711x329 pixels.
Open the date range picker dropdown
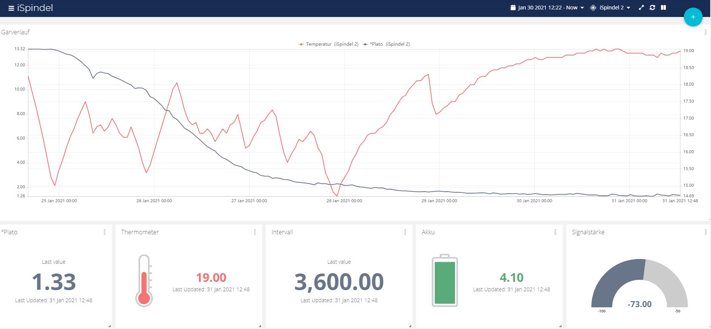[x=547, y=8]
